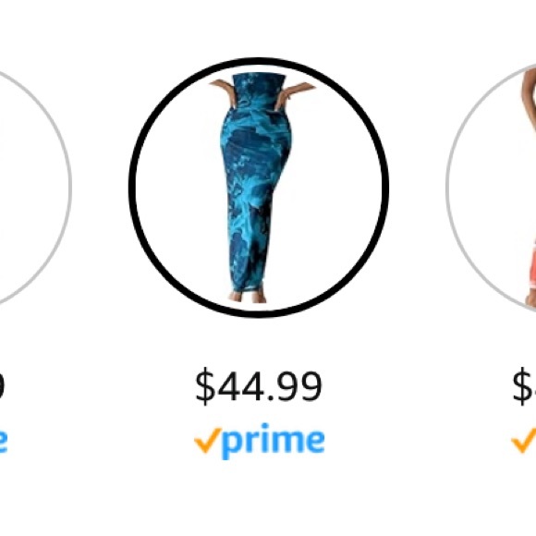
Task: Click the blue 'prime' wordmark under $44.99
Action: [274, 442]
